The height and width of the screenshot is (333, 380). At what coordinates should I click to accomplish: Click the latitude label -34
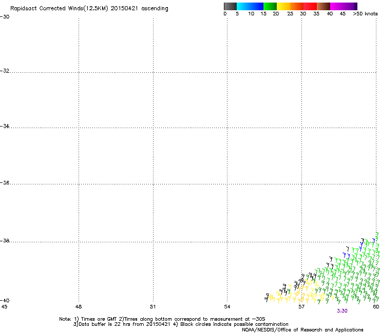click(x=5, y=126)
